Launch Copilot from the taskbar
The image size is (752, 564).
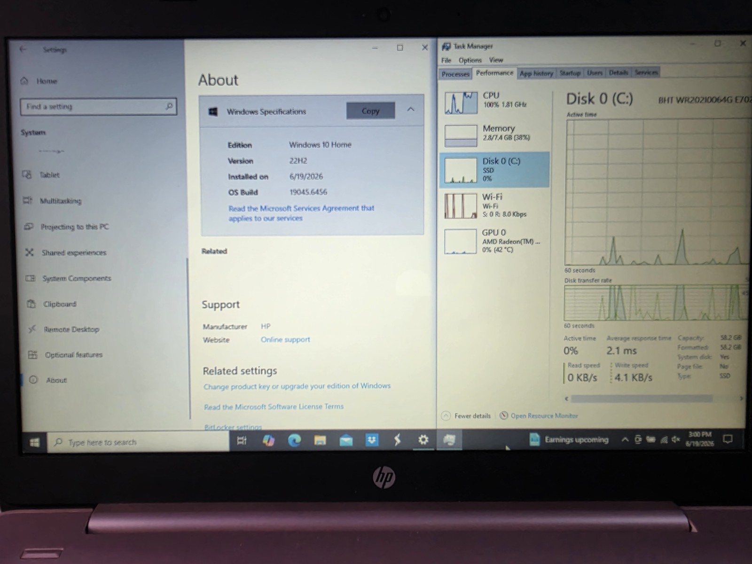[268, 440]
